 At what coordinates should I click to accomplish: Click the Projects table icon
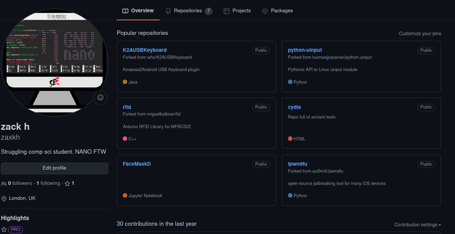[x=226, y=11]
